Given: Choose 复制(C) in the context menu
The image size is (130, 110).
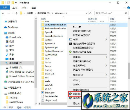Looking at the screenshot, I should [x=77, y=85].
